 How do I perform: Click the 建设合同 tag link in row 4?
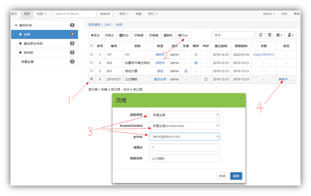coord(160,79)
